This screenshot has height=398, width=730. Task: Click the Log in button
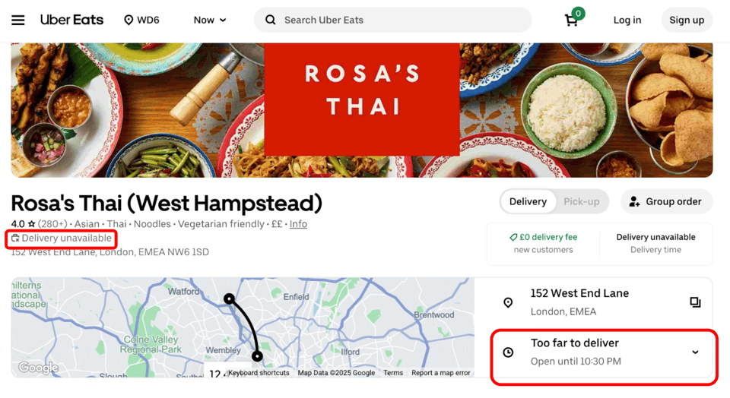click(627, 21)
